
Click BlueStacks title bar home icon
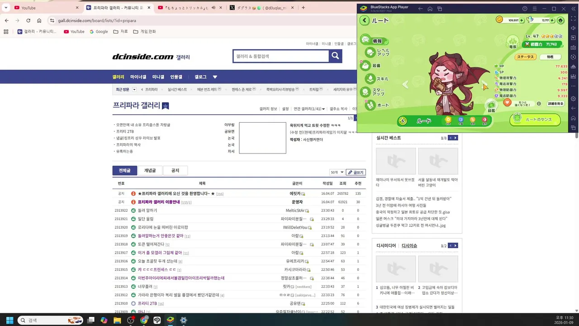[x=430, y=9]
